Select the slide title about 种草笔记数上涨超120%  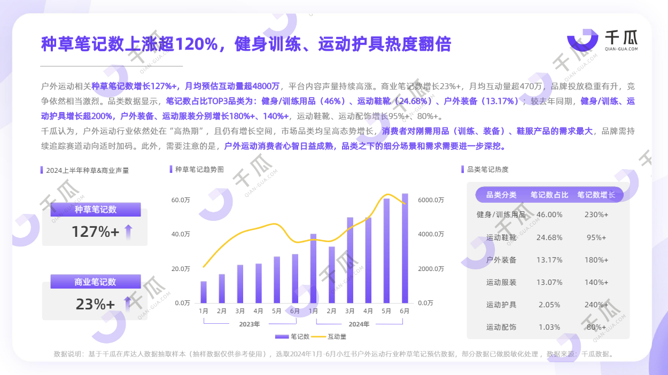246,44
